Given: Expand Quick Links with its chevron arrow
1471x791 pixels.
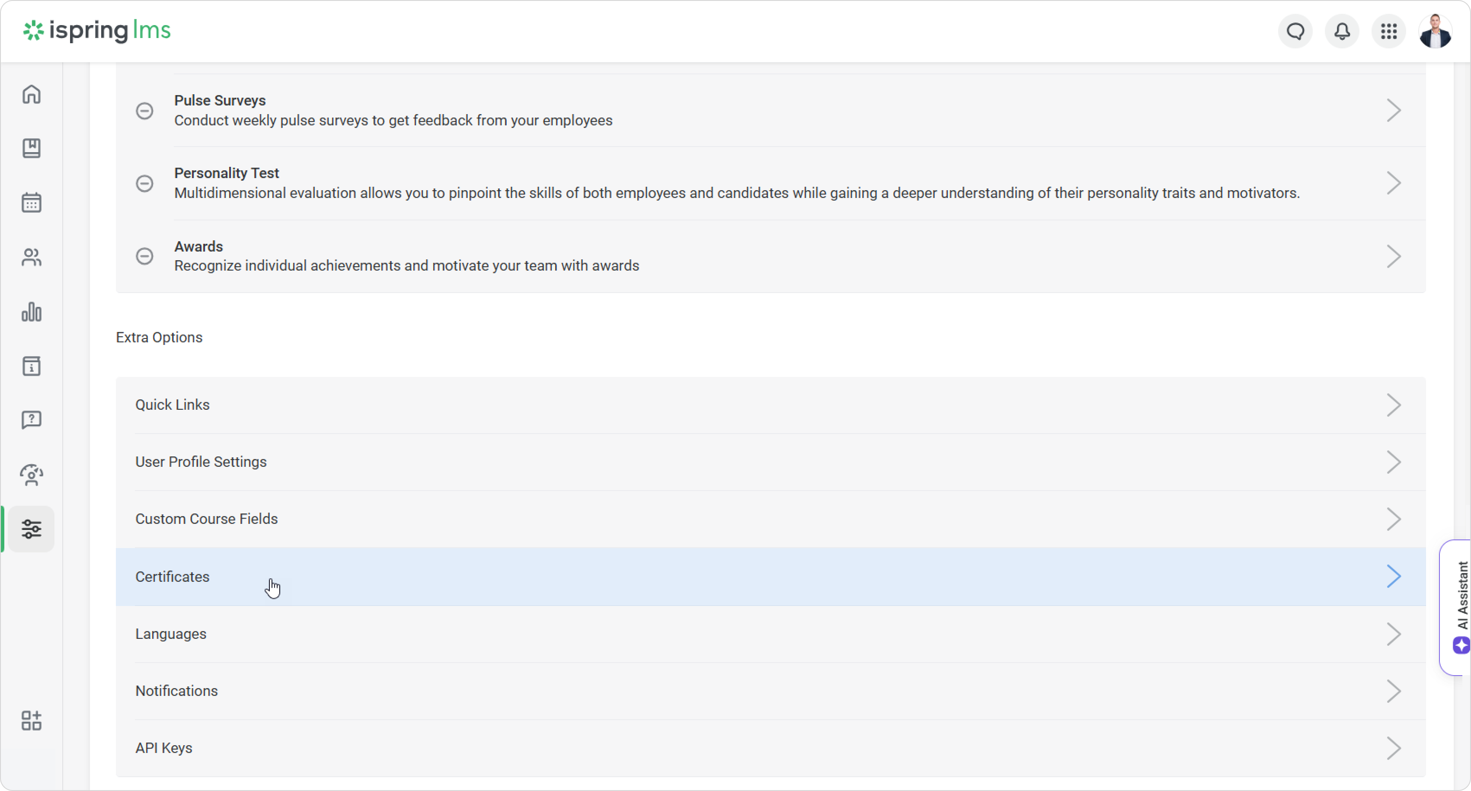Looking at the screenshot, I should tap(1394, 405).
